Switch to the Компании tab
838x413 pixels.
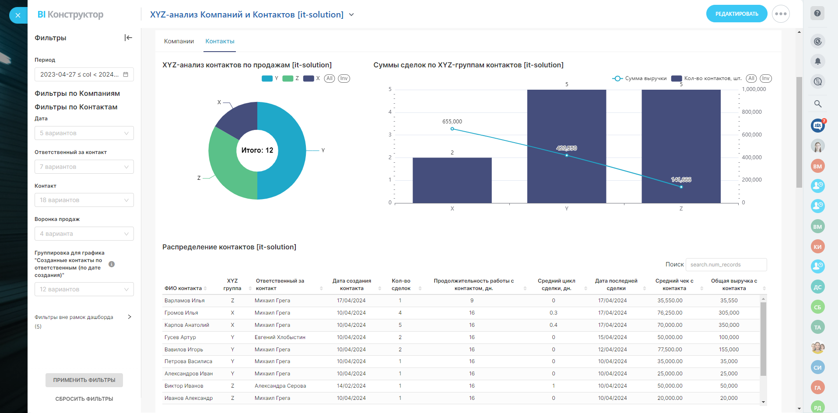[179, 41]
